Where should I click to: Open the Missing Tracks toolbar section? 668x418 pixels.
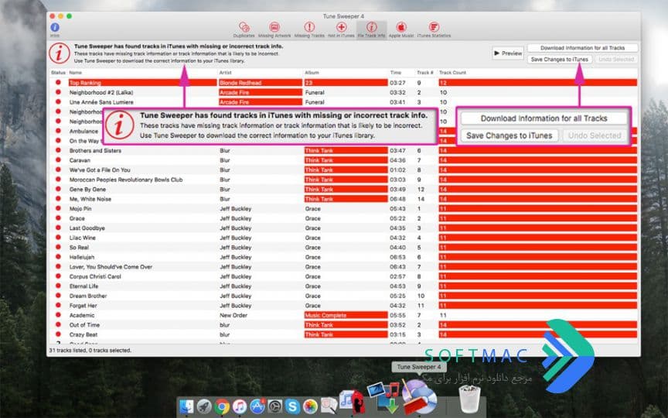click(309, 30)
